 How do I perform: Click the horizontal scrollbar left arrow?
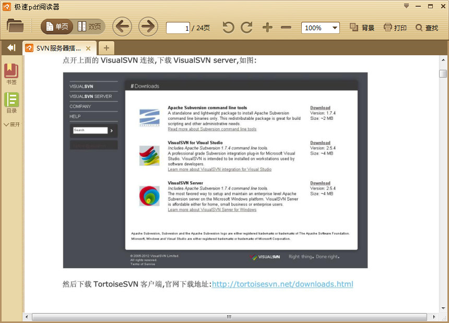pyautogui.click(x=27, y=317)
